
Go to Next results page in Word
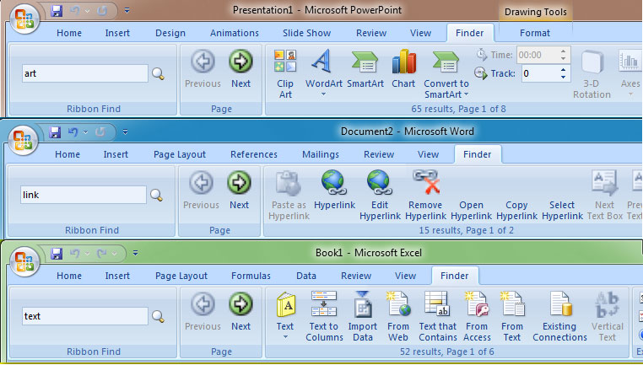[239, 190]
